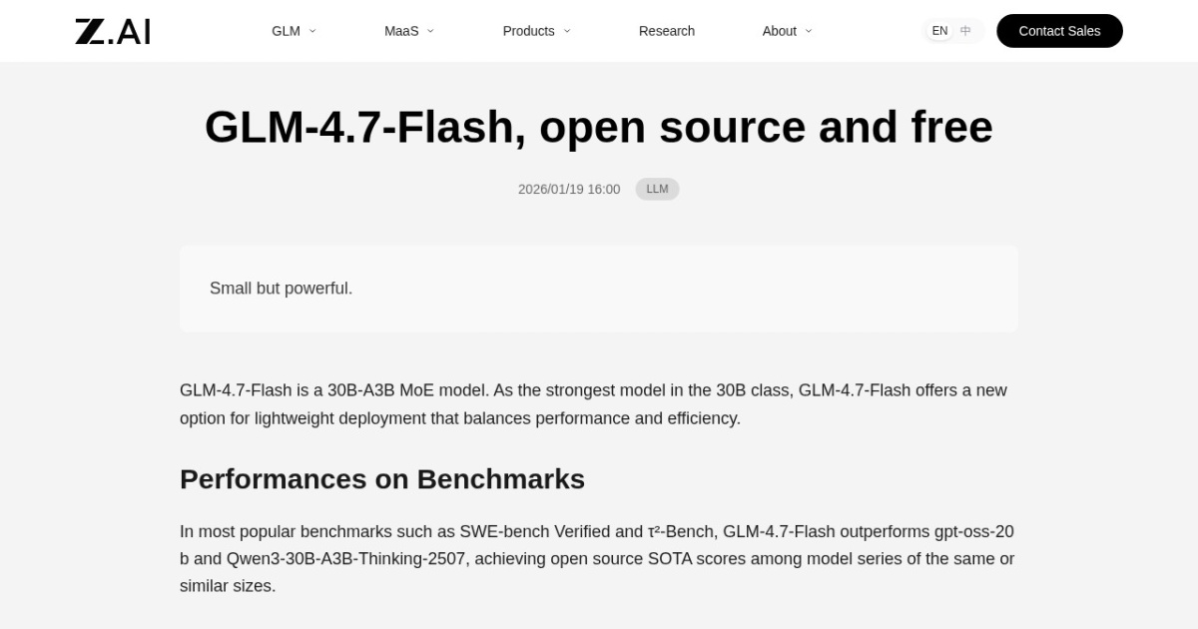The image size is (1198, 629).
Task: Click the Z.AI wordmark in the navbar
Action: click(x=112, y=30)
